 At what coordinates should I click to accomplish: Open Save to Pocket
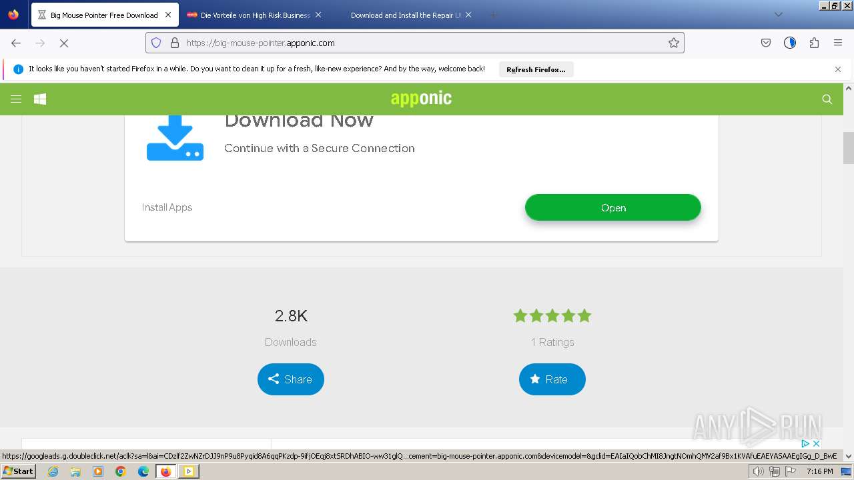tap(766, 43)
